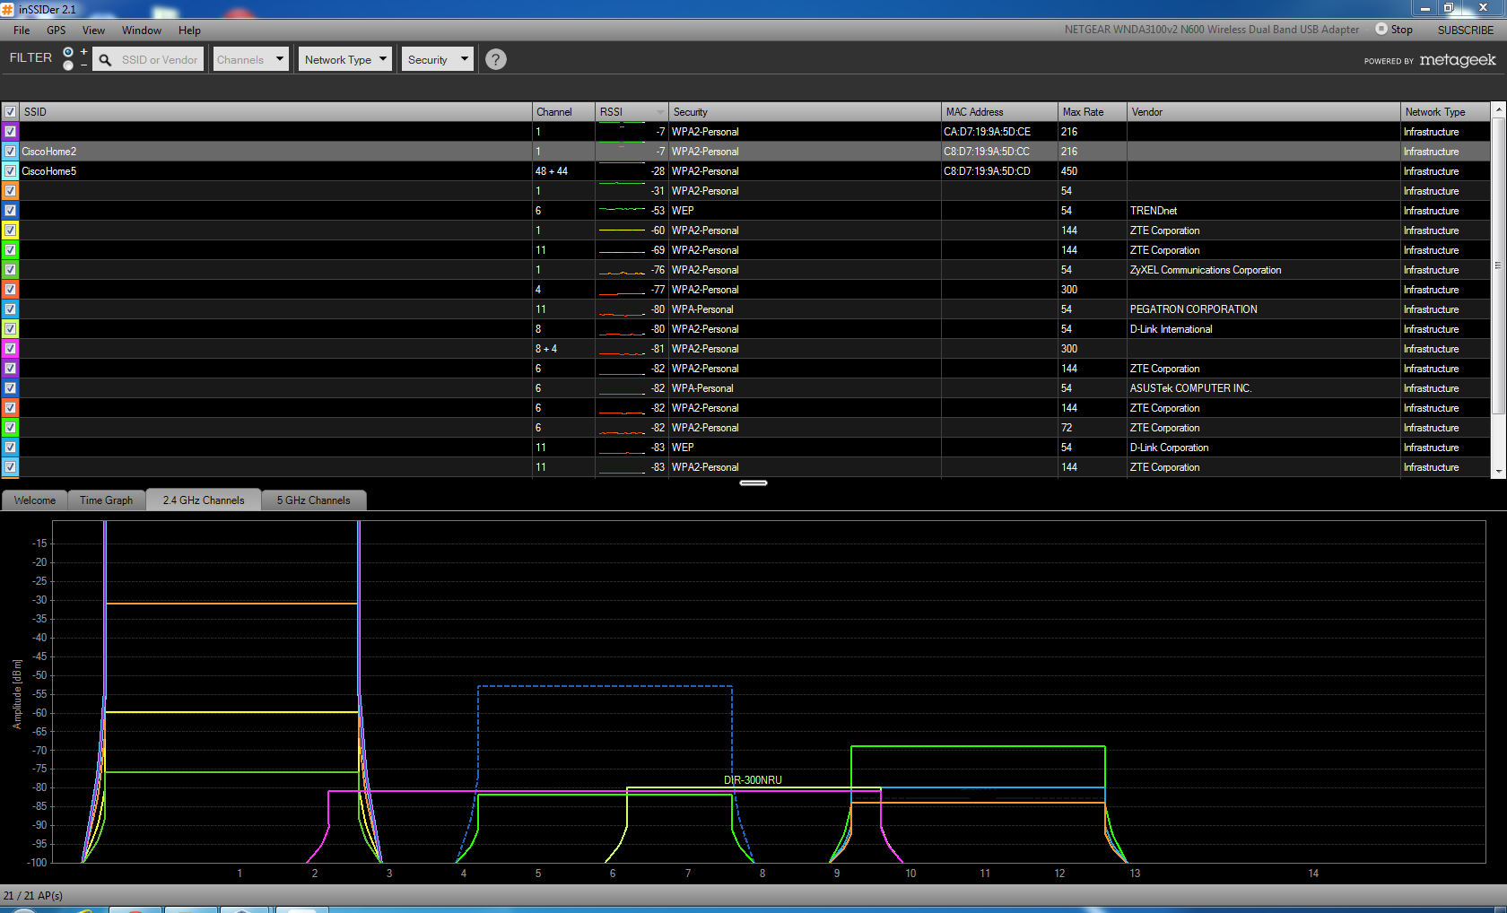Screen dimensions: 1507x913
Task: Switch to the Welcome tab
Action: tap(35, 500)
